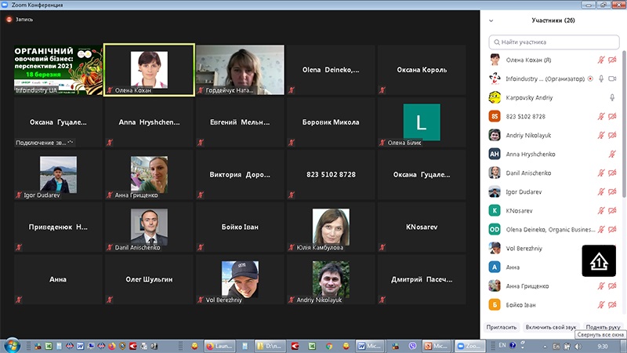Open Google Chrome icon in the taskbar

(x=329, y=346)
